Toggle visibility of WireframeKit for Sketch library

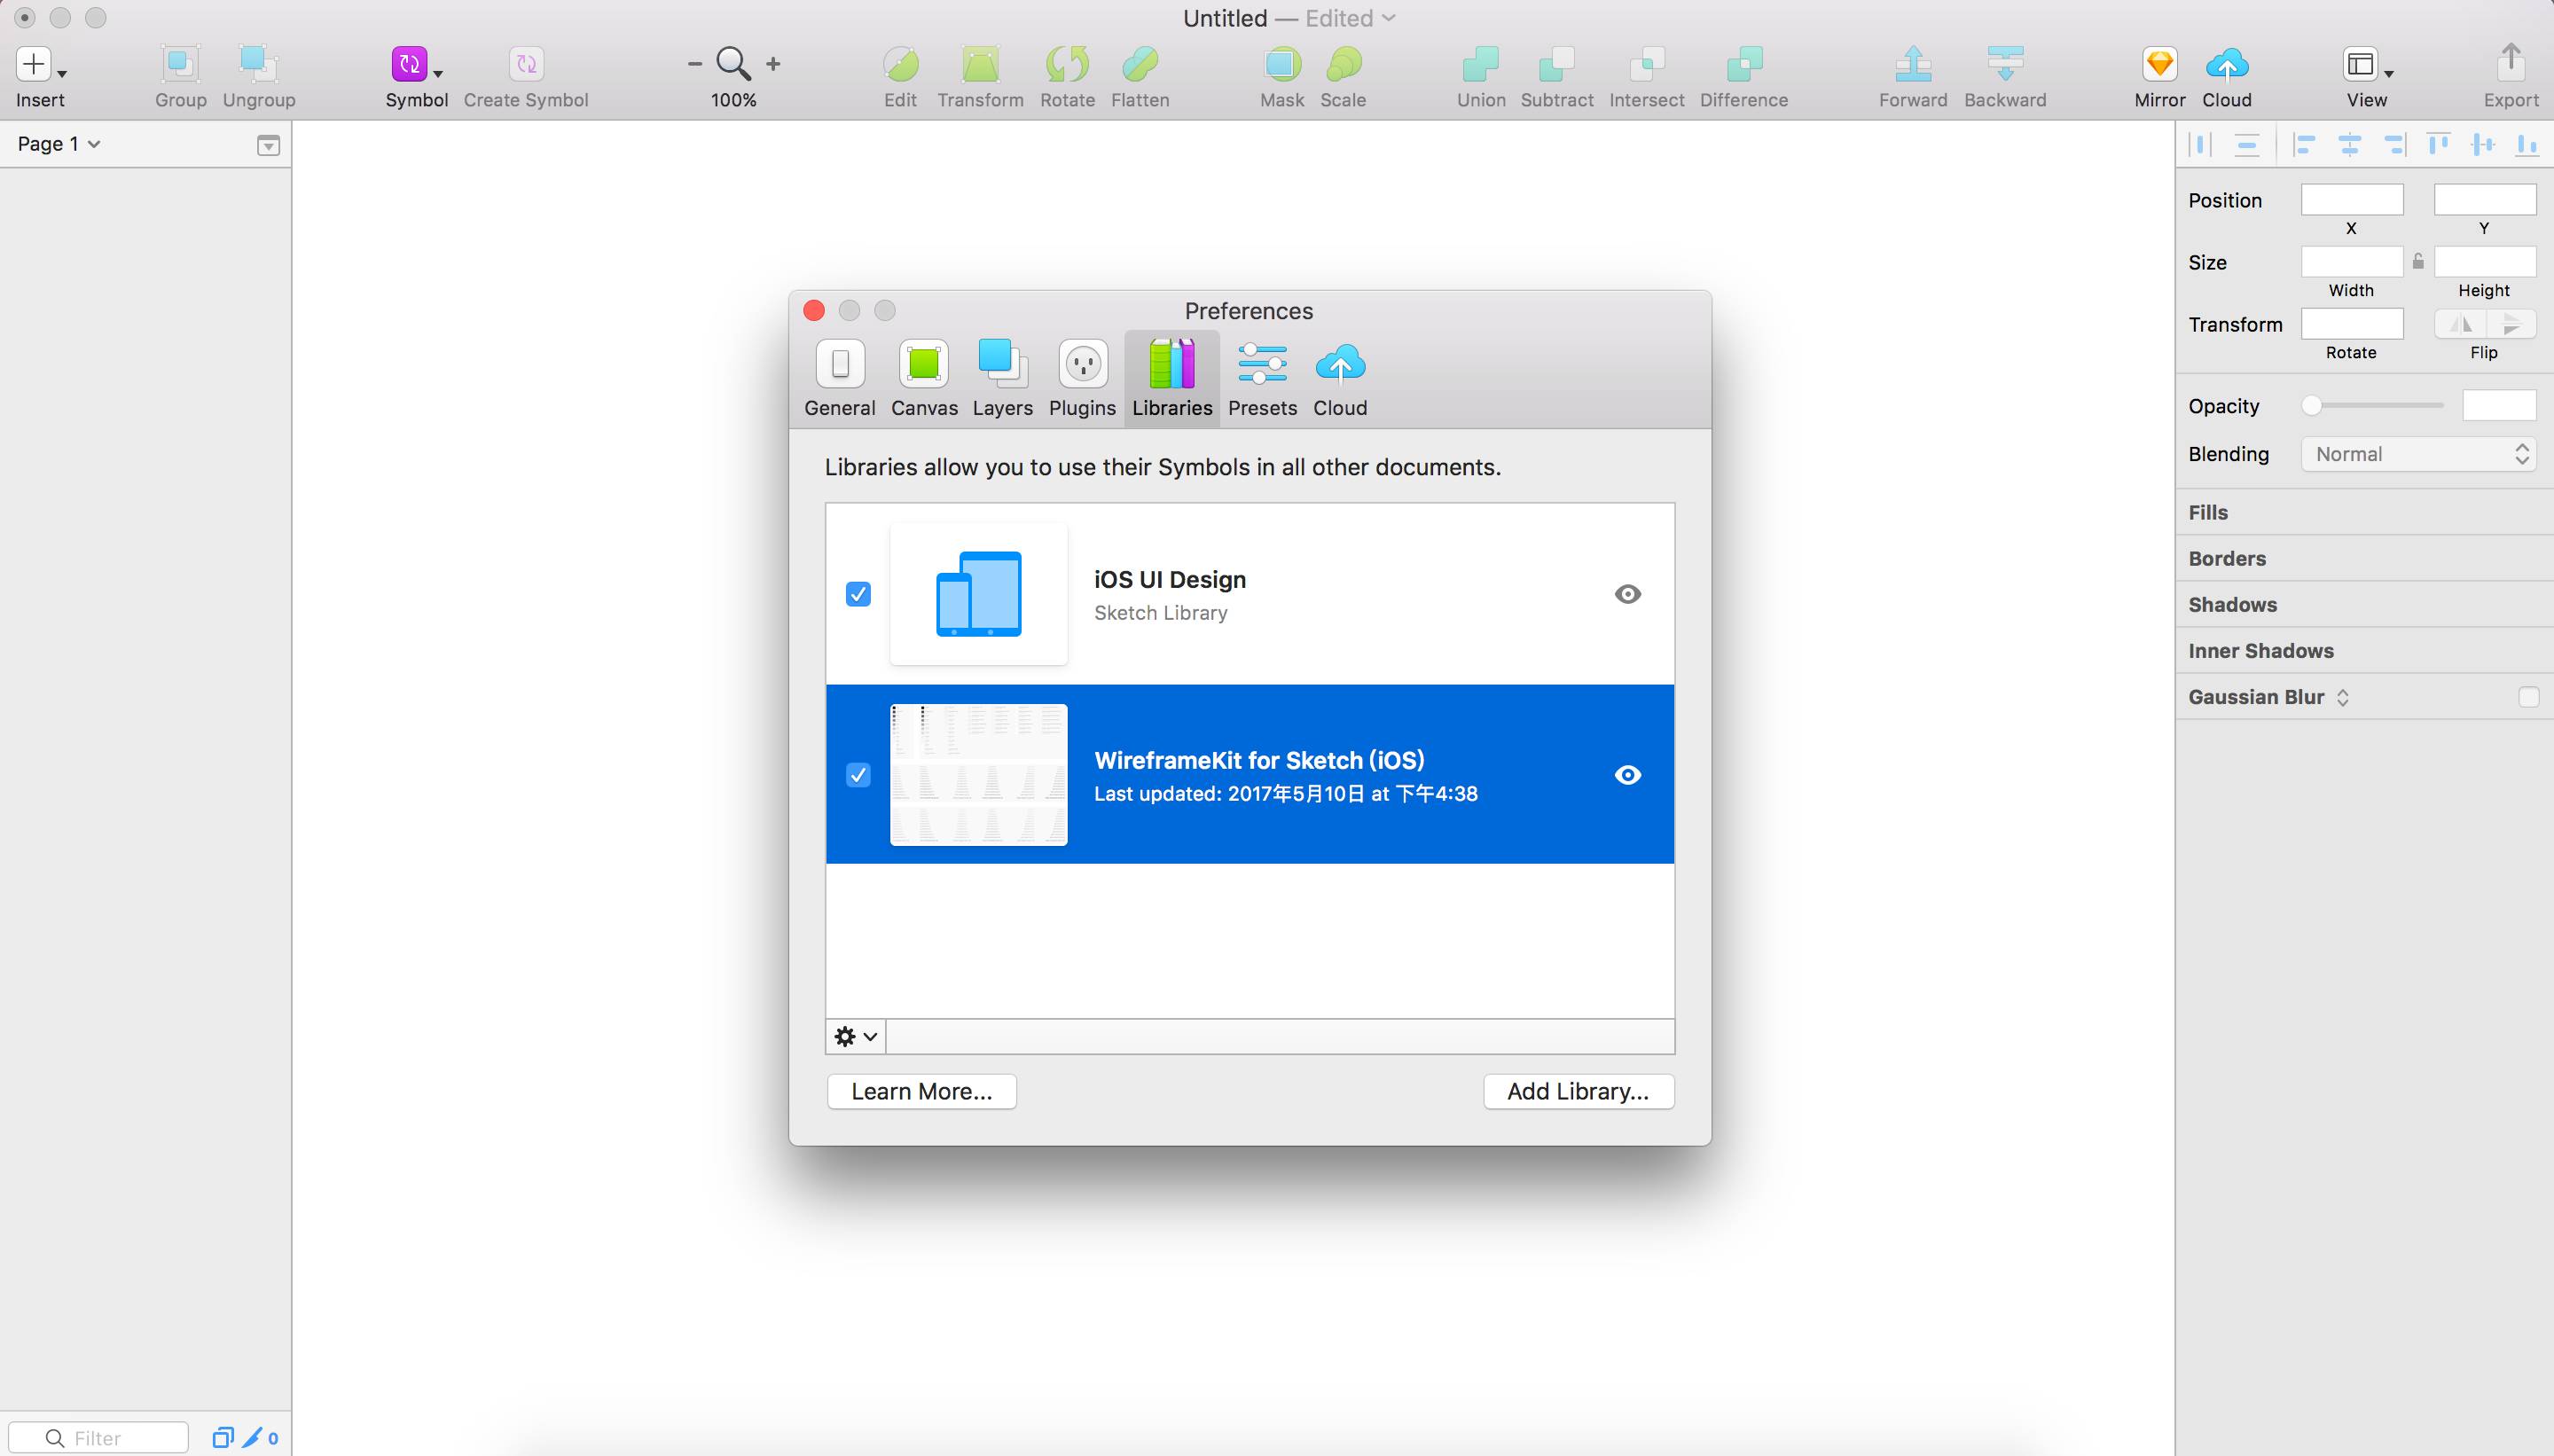1626,773
